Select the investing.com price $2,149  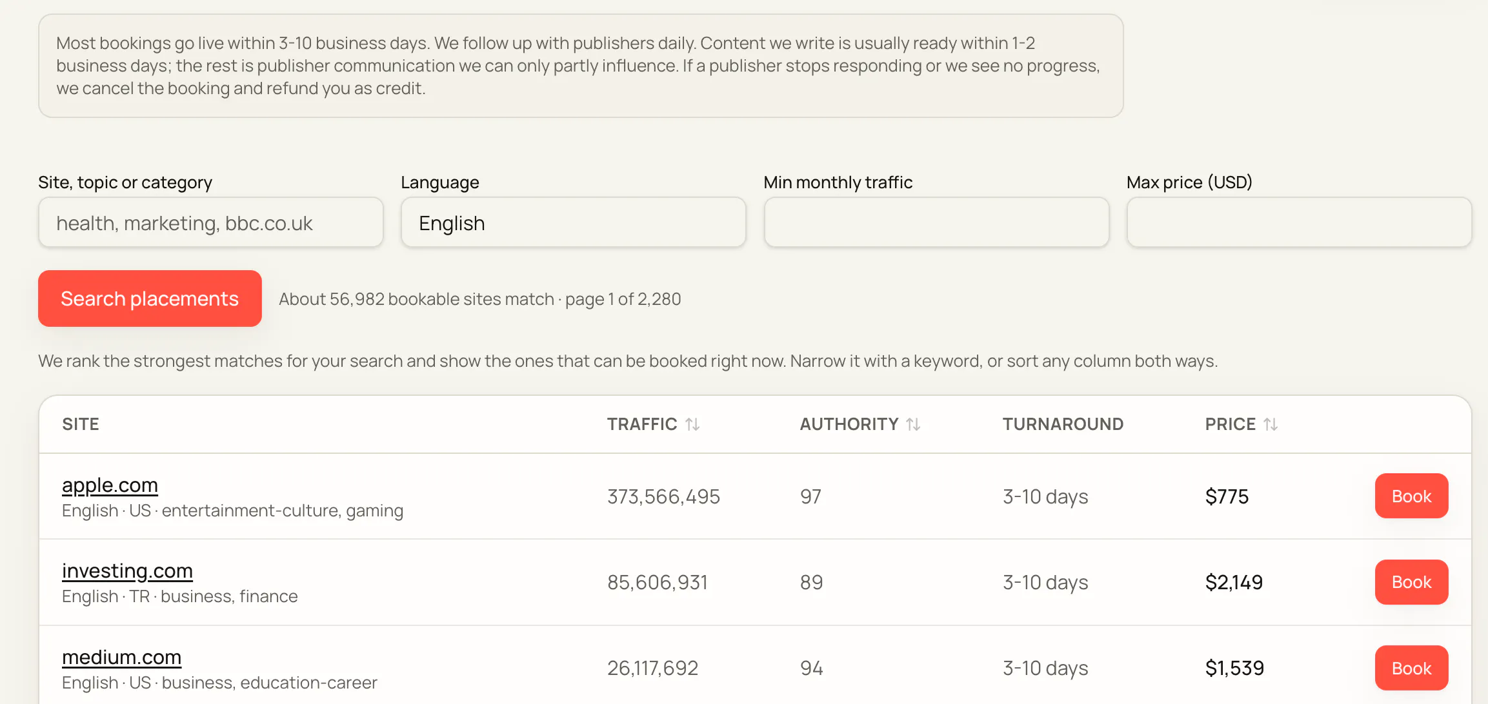pos(1234,582)
